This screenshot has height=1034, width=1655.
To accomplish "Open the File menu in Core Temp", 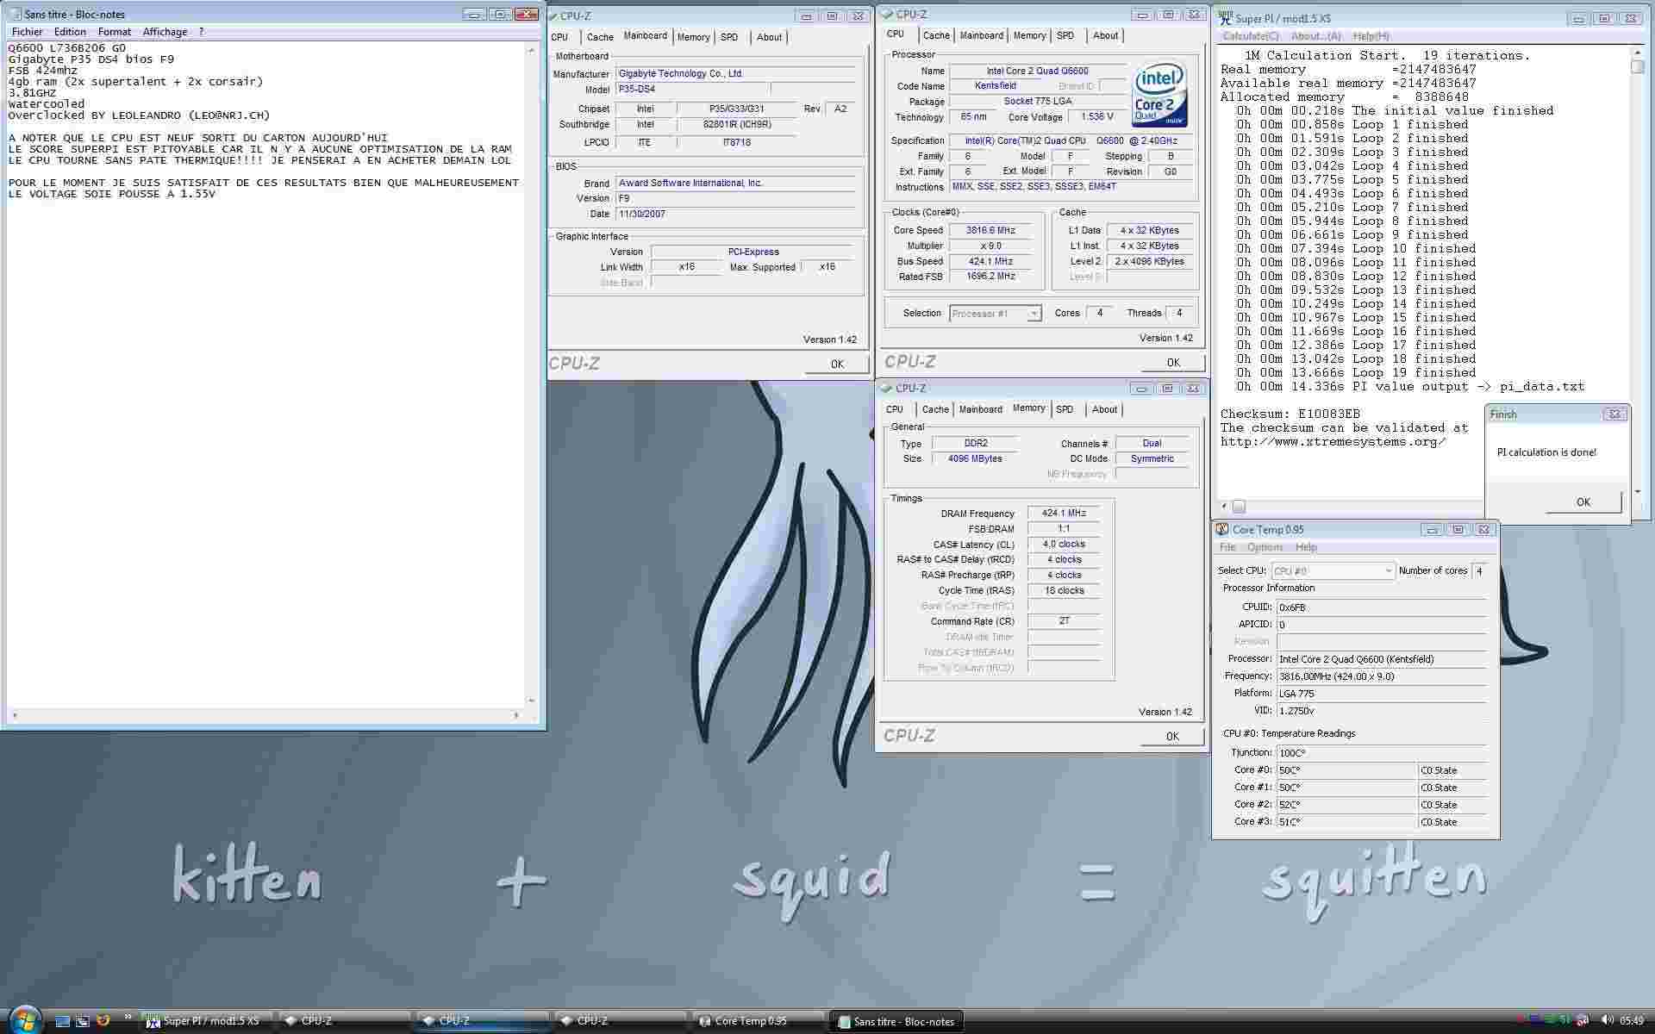I will point(1227,547).
